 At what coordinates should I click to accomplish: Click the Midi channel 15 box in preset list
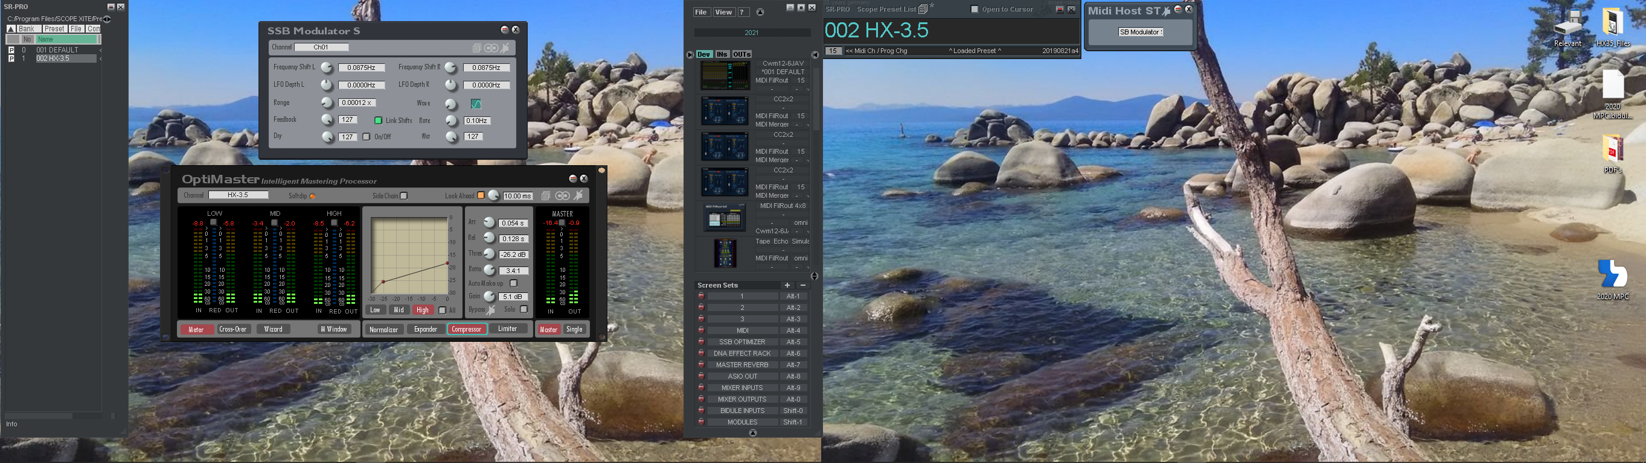coord(833,51)
